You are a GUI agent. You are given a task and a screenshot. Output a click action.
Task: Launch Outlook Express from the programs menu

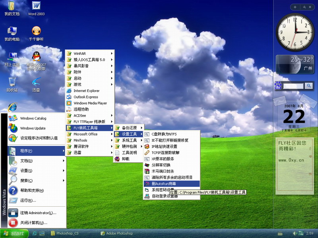[90, 97]
